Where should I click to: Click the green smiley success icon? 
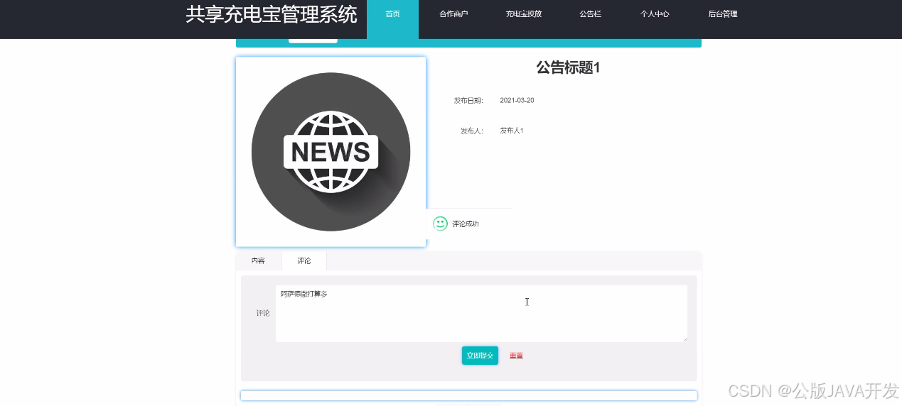(441, 224)
